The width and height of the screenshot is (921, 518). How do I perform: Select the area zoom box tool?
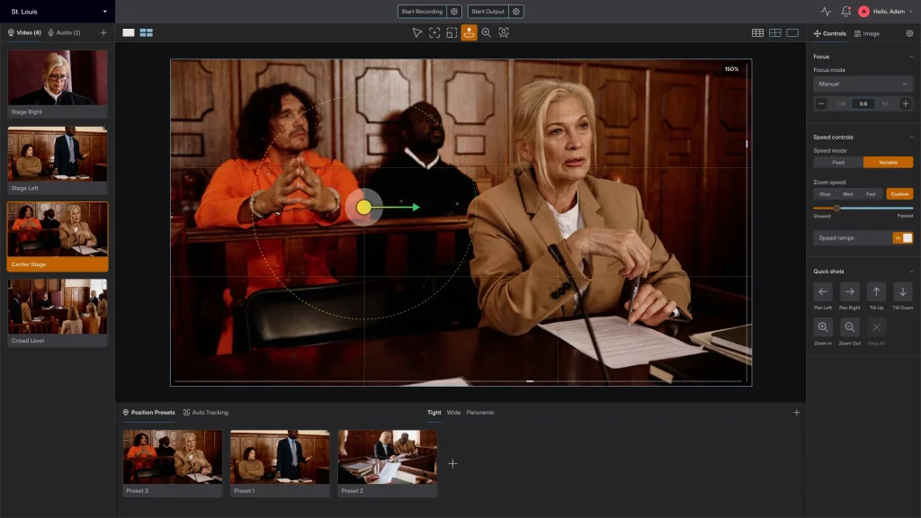pos(452,33)
